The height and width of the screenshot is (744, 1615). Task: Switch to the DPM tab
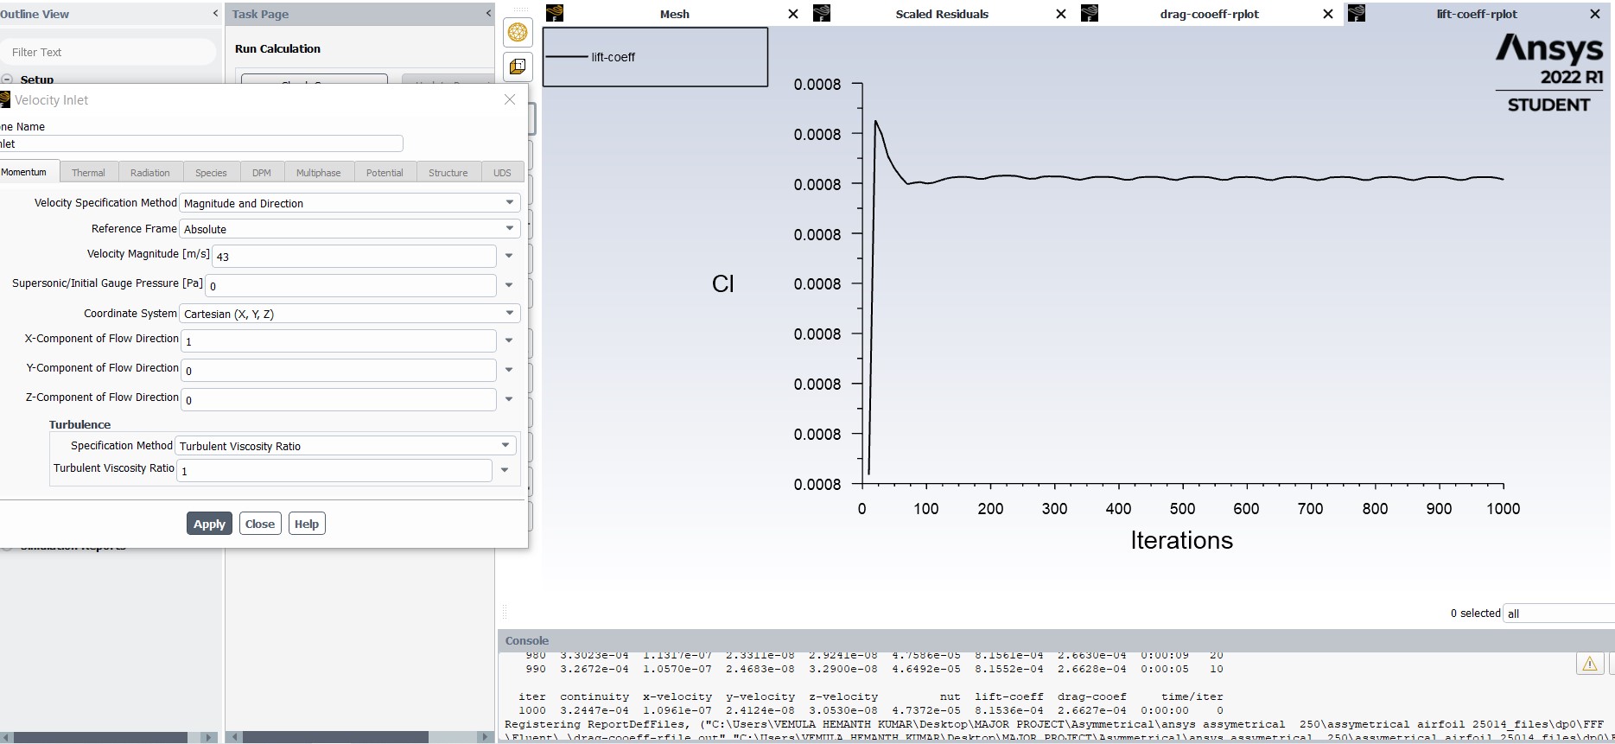(x=262, y=172)
